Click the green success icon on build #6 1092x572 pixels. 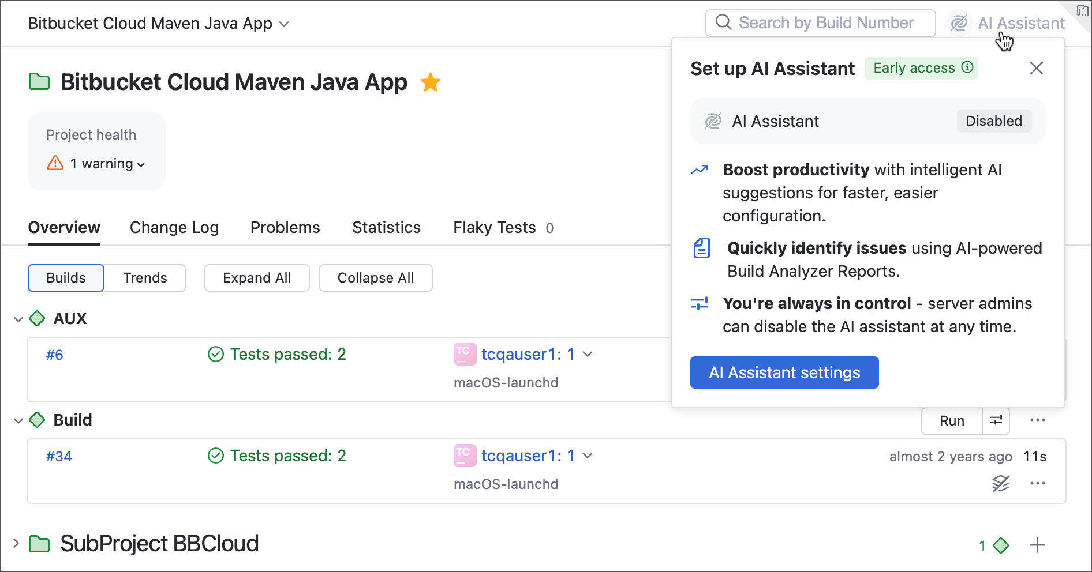[215, 354]
